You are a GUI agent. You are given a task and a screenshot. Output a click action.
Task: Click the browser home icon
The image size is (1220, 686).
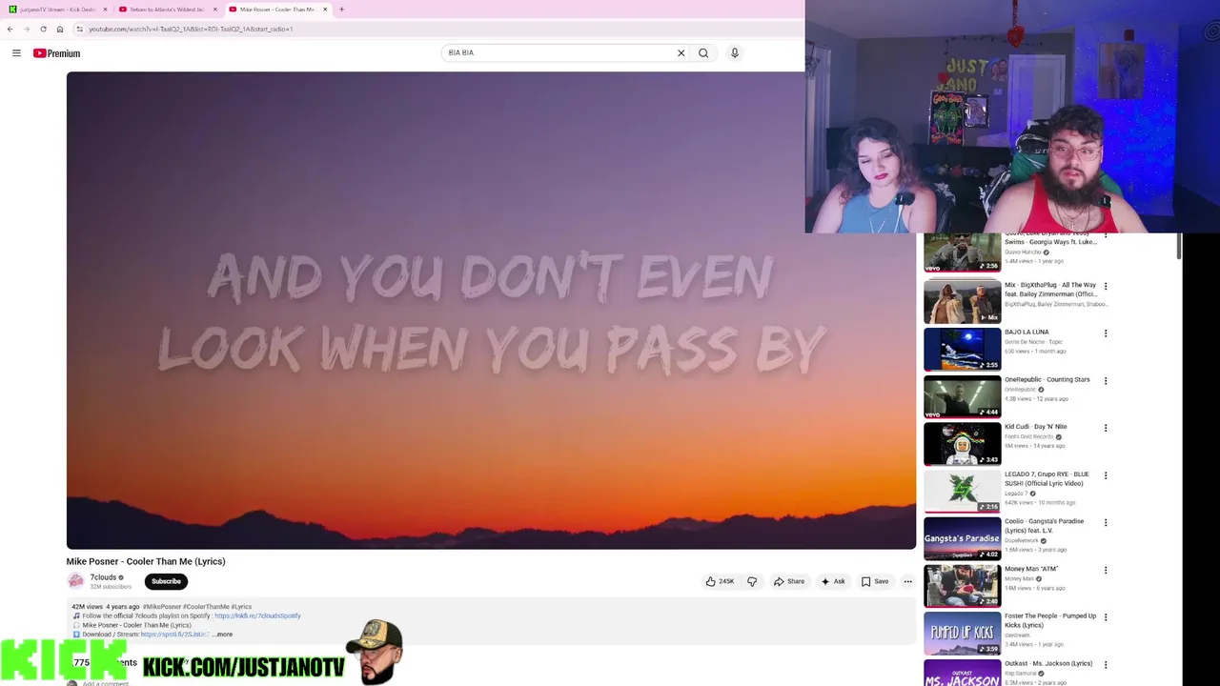point(59,29)
